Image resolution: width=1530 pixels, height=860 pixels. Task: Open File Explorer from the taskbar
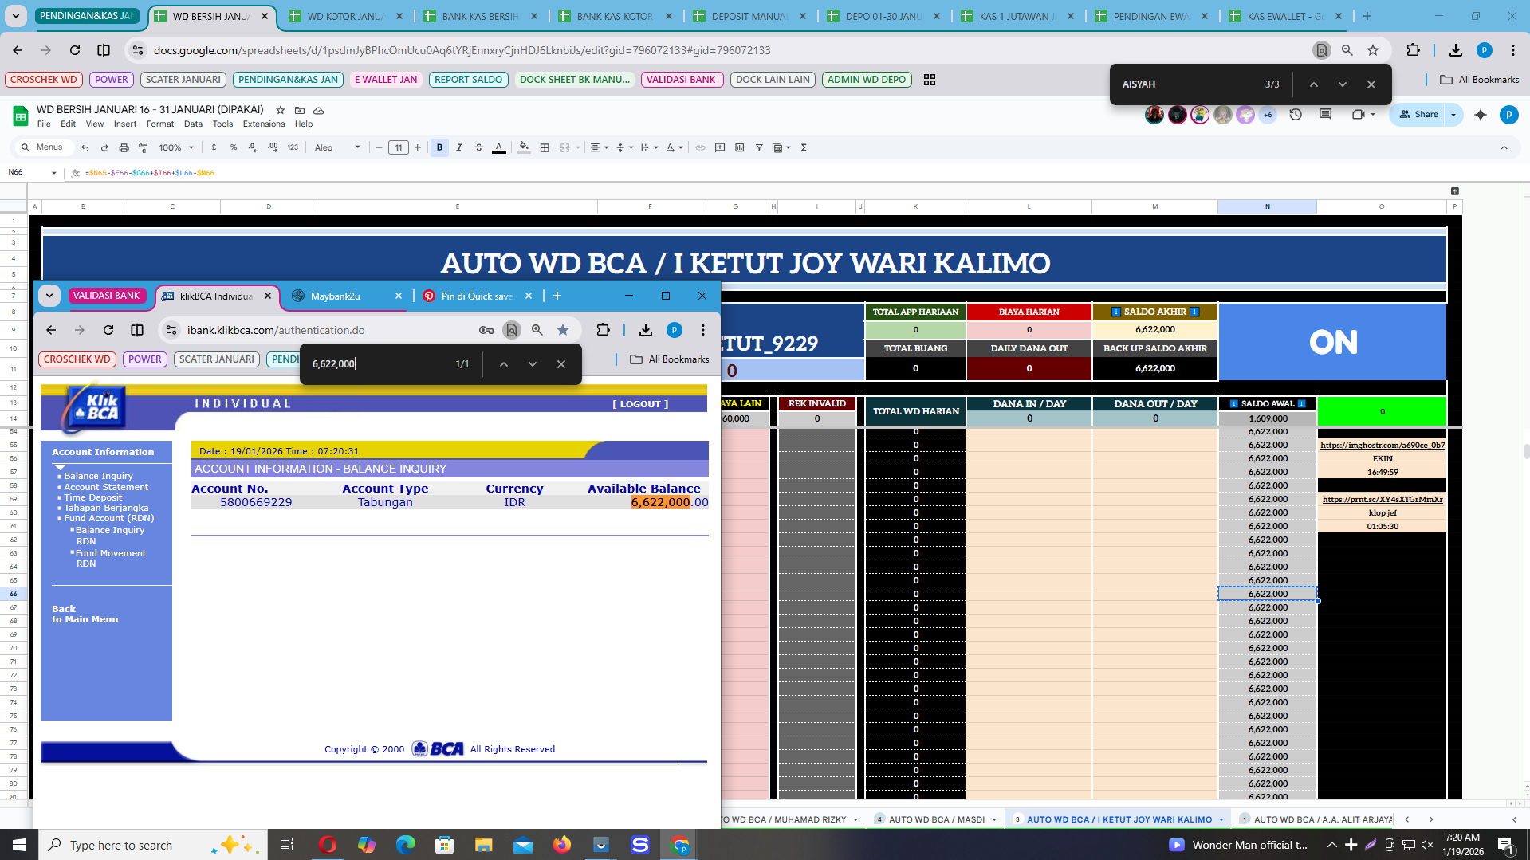pyautogui.click(x=484, y=845)
